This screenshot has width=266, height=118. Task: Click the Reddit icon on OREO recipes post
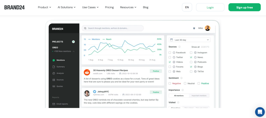[87, 72]
